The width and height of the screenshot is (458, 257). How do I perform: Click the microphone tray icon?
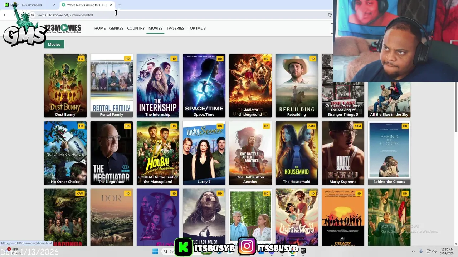pos(421,252)
